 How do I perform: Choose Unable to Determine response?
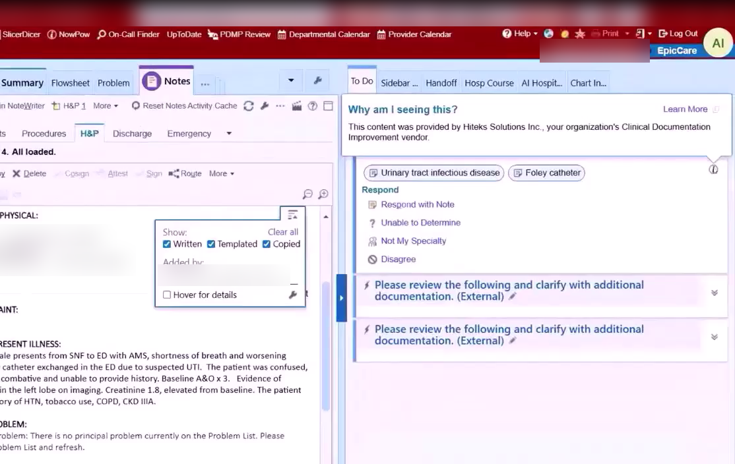[x=420, y=223]
